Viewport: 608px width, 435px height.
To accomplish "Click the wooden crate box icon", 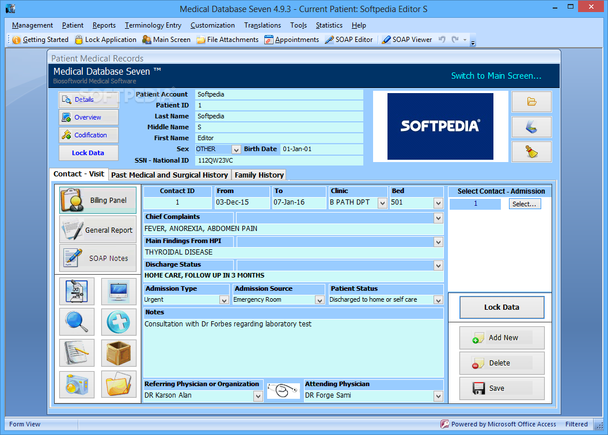I will pos(119,353).
